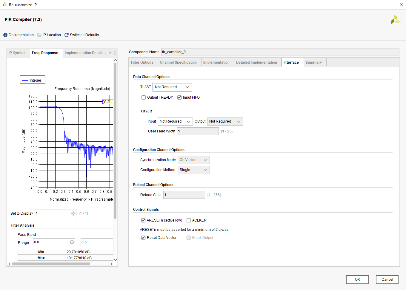The image size is (406, 290).
Task: Expand the Configuration Method dropdown
Action: point(194,170)
